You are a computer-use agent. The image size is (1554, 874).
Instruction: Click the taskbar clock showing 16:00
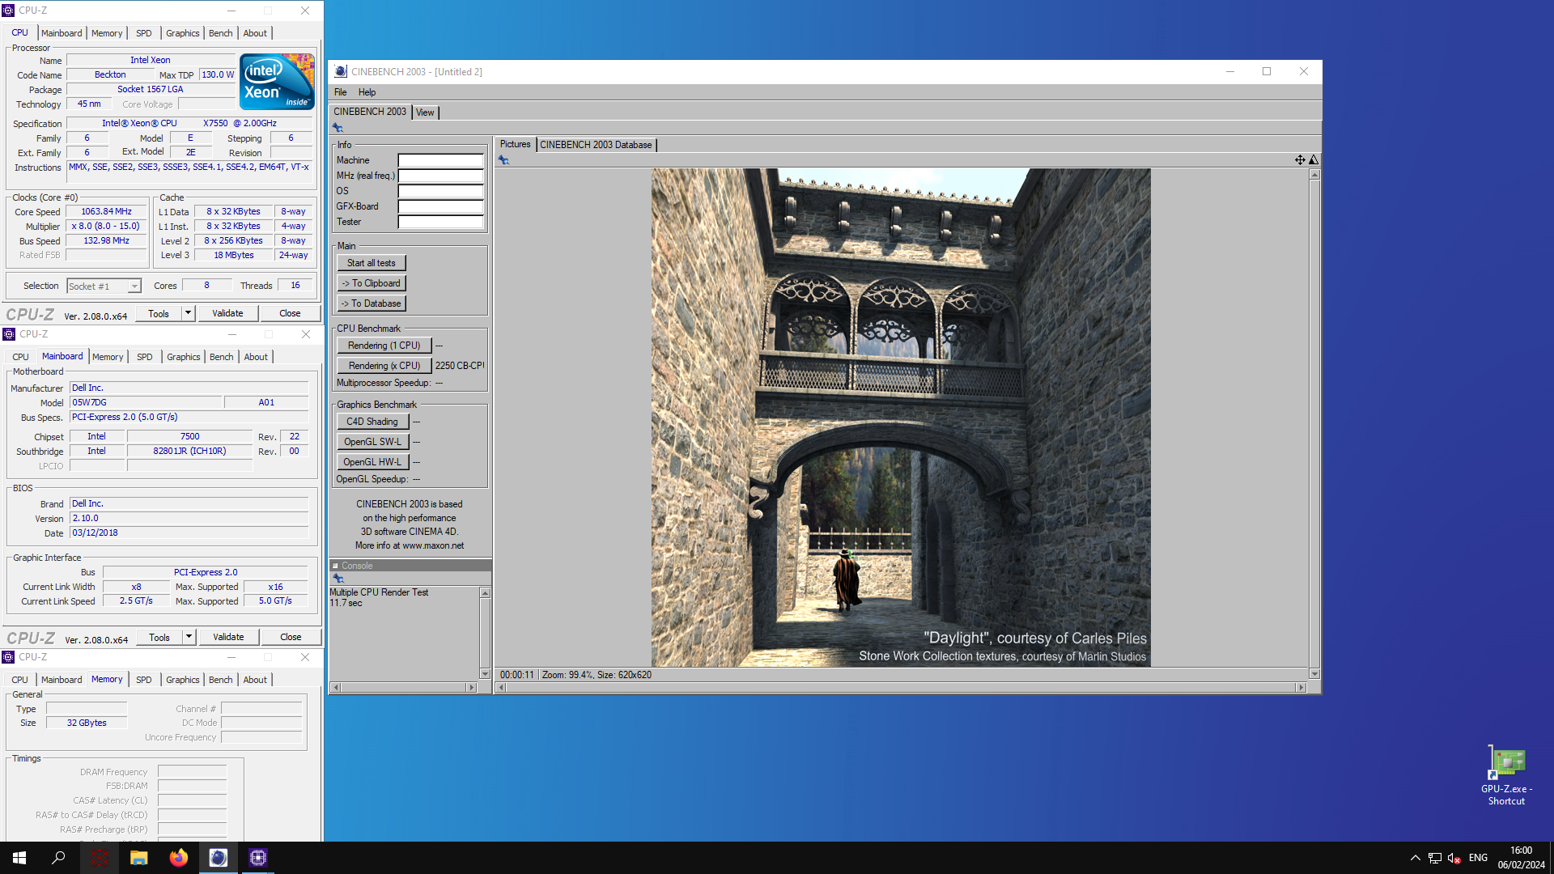[x=1521, y=858]
